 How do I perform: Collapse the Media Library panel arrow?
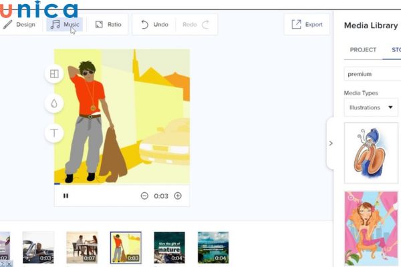(331, 144)
